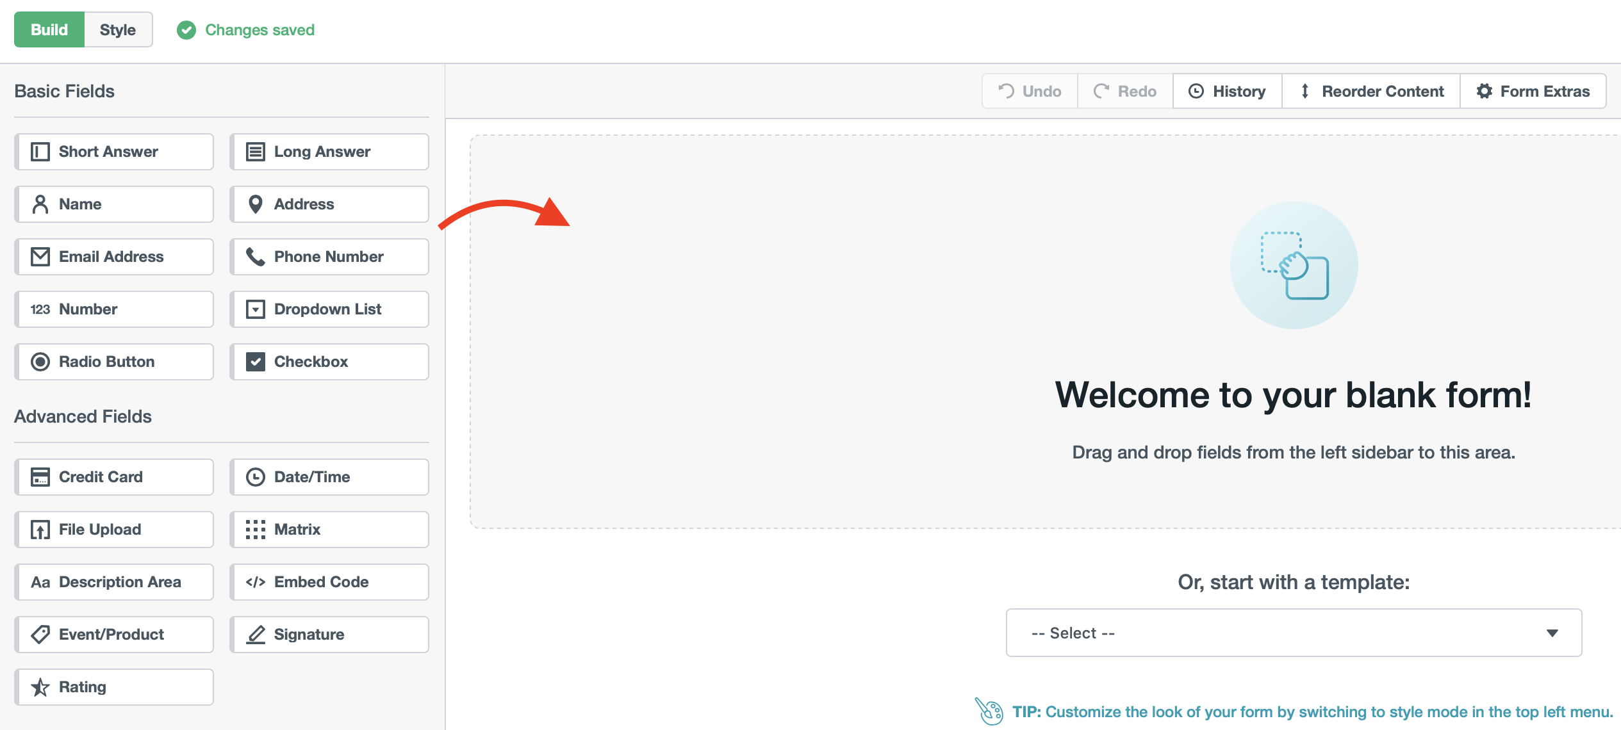The image size is (1621, 730).
Task: Click Reorder Content
Action: tap(1370, 91)
